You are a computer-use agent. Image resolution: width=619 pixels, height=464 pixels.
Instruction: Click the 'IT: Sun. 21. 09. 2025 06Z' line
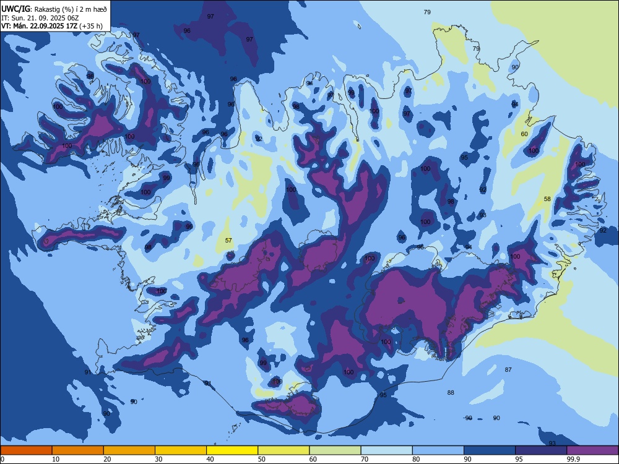(x=41, y=18)
